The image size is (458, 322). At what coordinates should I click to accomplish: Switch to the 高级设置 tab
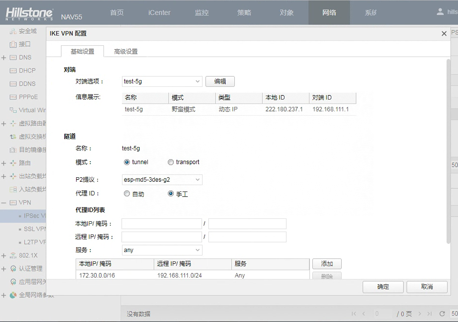(x=126, y=52)
